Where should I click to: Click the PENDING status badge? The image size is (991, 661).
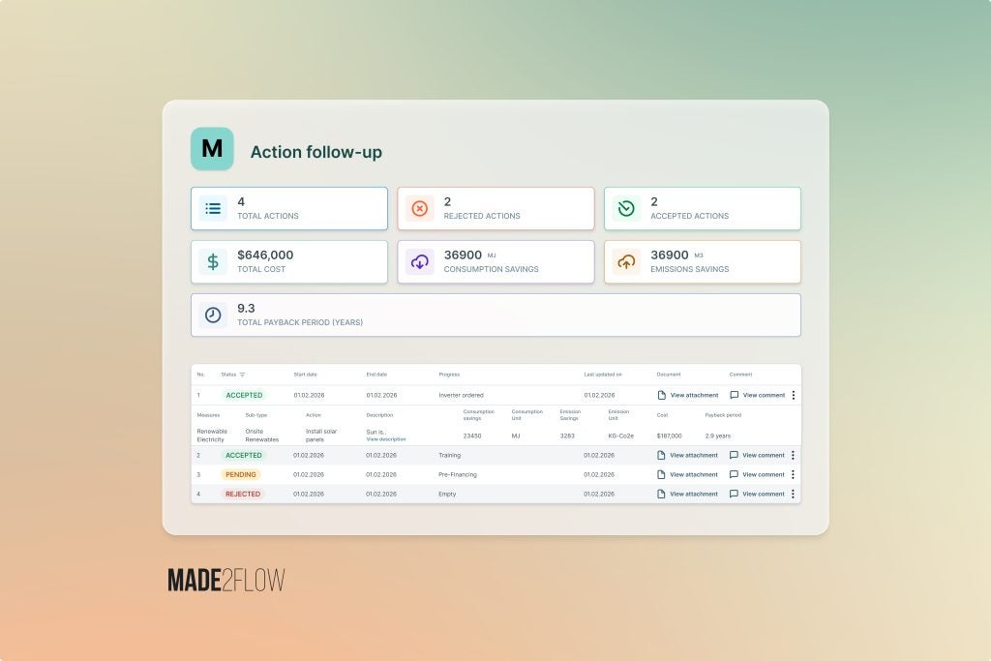241,474
